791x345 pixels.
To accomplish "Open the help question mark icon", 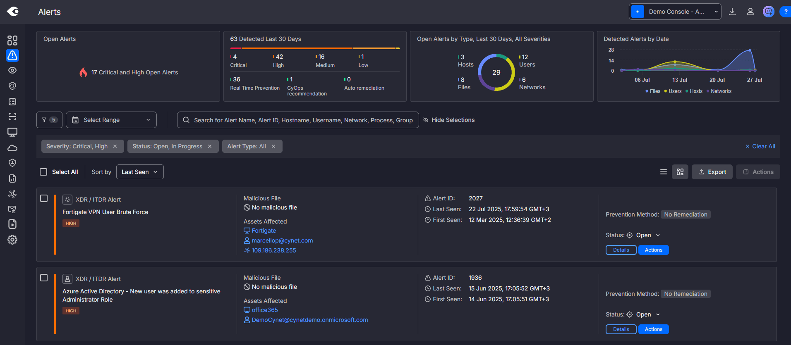I will point(786,12).
